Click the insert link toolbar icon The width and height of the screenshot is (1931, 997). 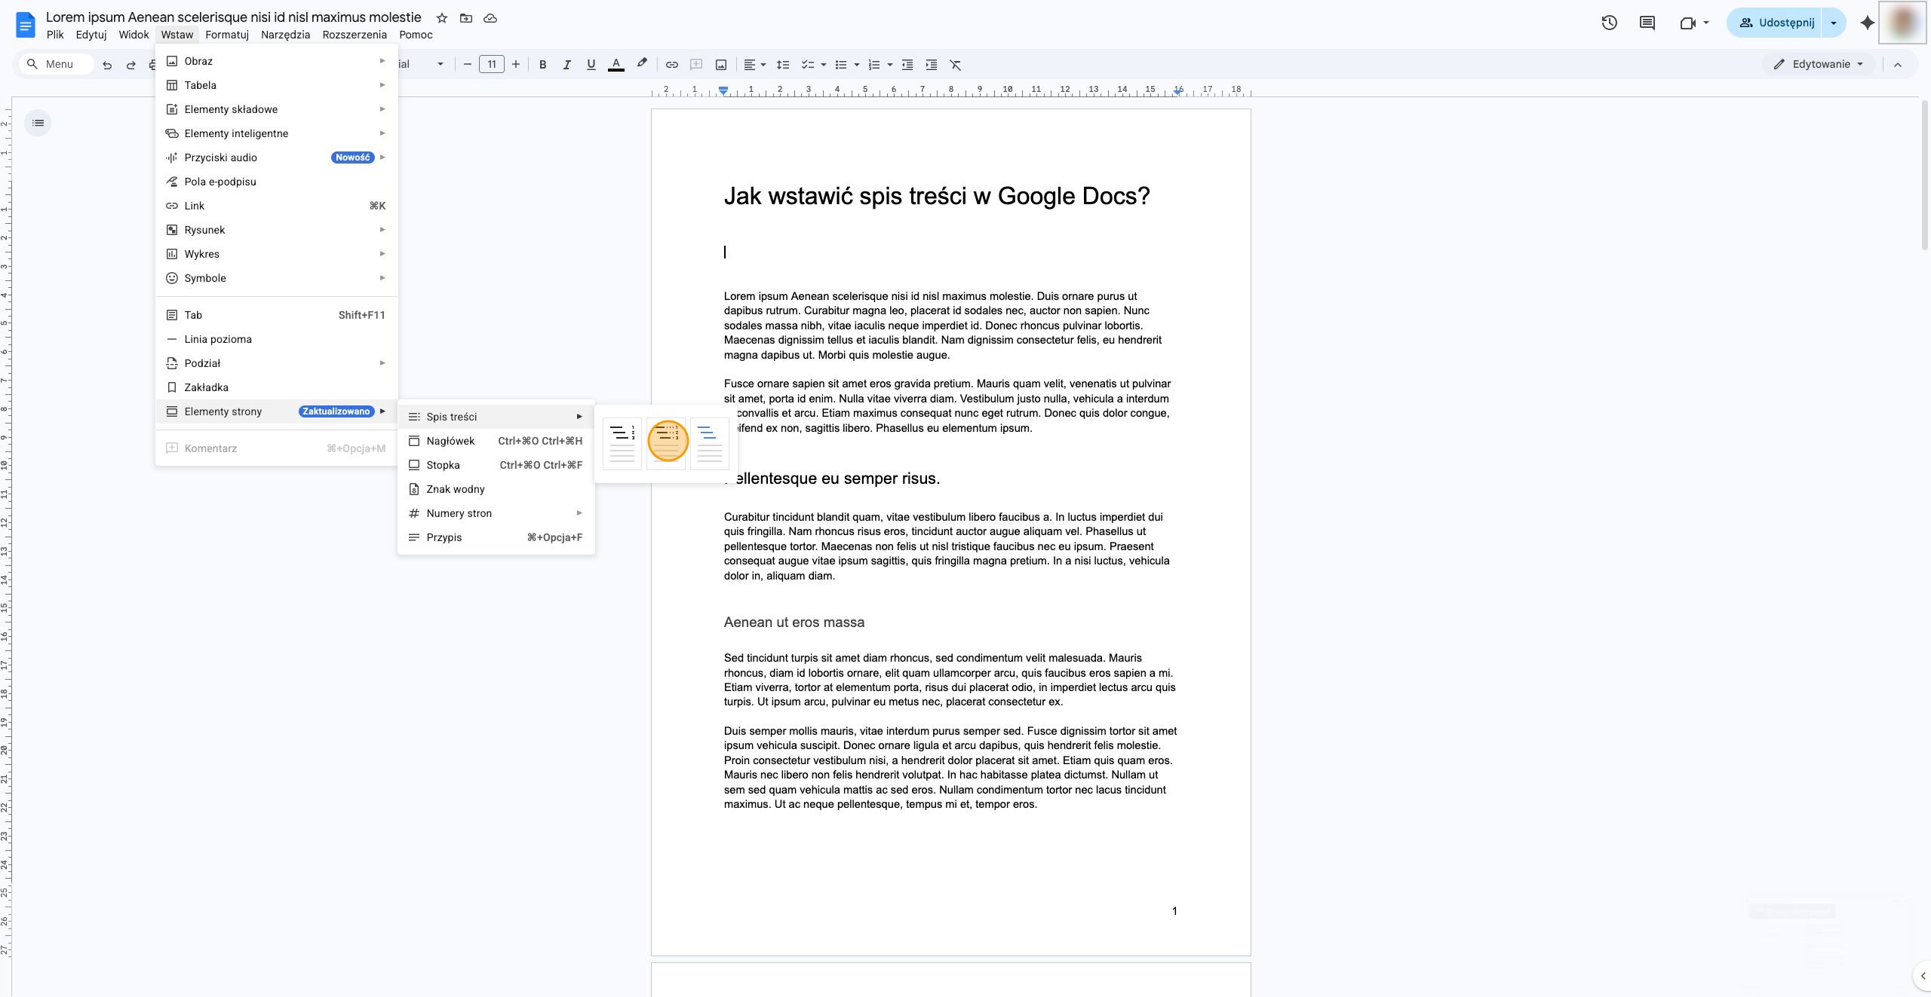point(671,65)
